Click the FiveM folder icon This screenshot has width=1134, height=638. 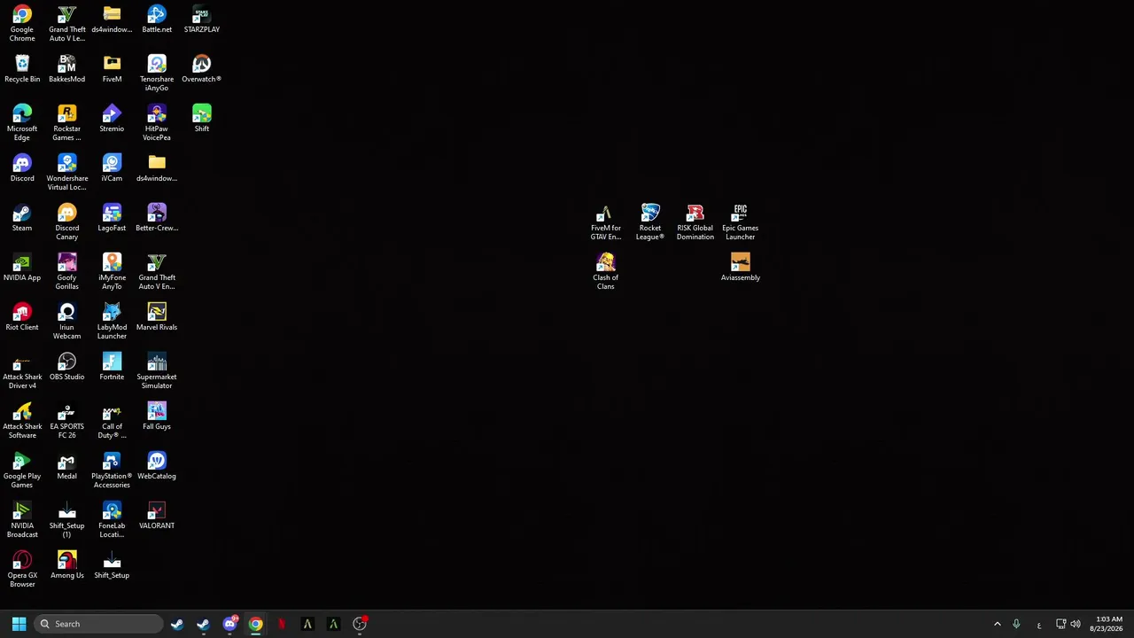point(112,69)
